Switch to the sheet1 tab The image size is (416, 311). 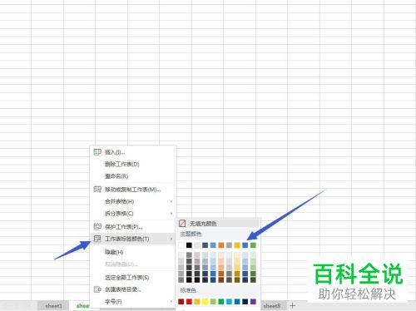[53, 306]
